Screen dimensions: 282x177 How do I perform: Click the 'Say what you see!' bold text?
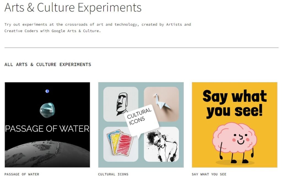coord(235,104)
